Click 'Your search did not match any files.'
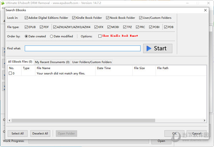This screenshot has height=147, width=214. click(61, 73)
